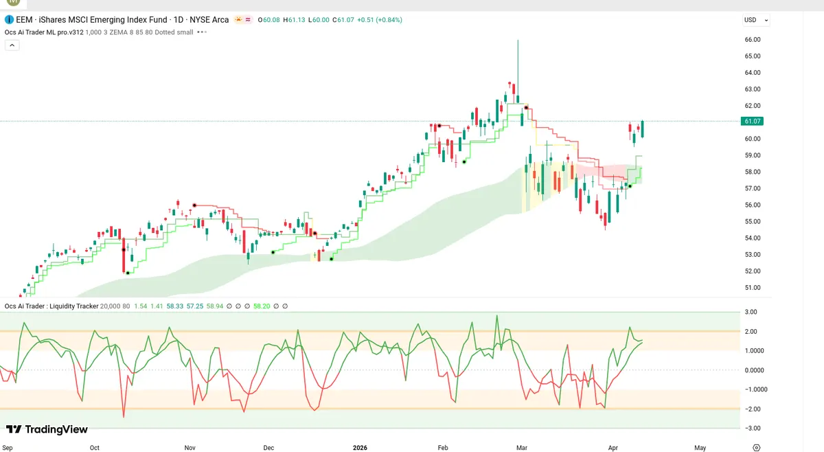Screen dimensions: 824x452
Task: Open the EEM symbol title in the legend
Action: pyautogui.click(x=98, y=20)
